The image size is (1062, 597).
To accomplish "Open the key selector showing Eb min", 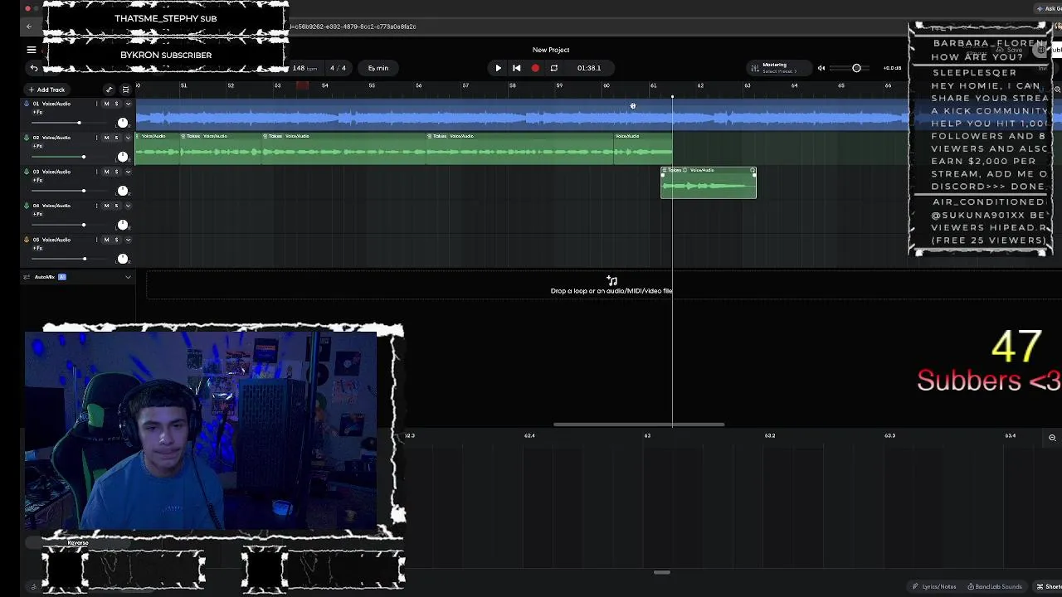I will pos(378,68).
